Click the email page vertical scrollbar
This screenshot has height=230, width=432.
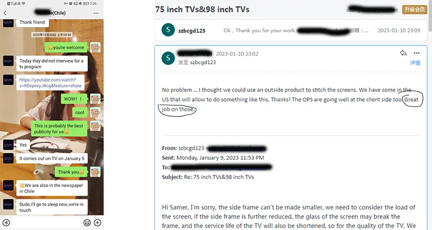point(430,17)
